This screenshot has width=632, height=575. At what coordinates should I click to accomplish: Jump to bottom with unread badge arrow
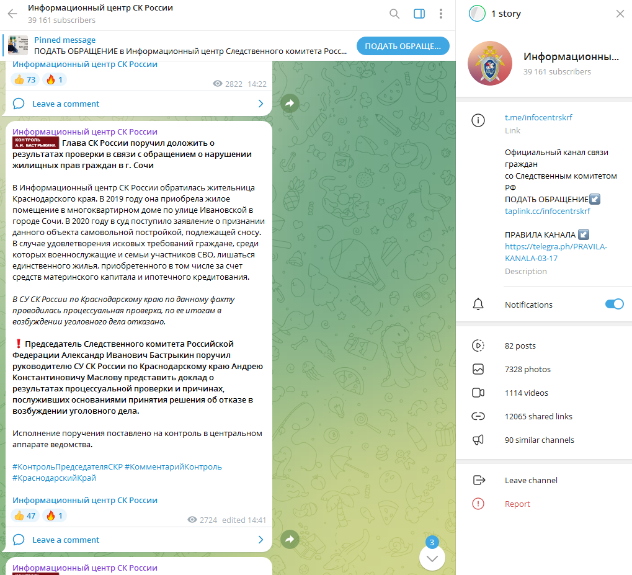pos(432,558)
